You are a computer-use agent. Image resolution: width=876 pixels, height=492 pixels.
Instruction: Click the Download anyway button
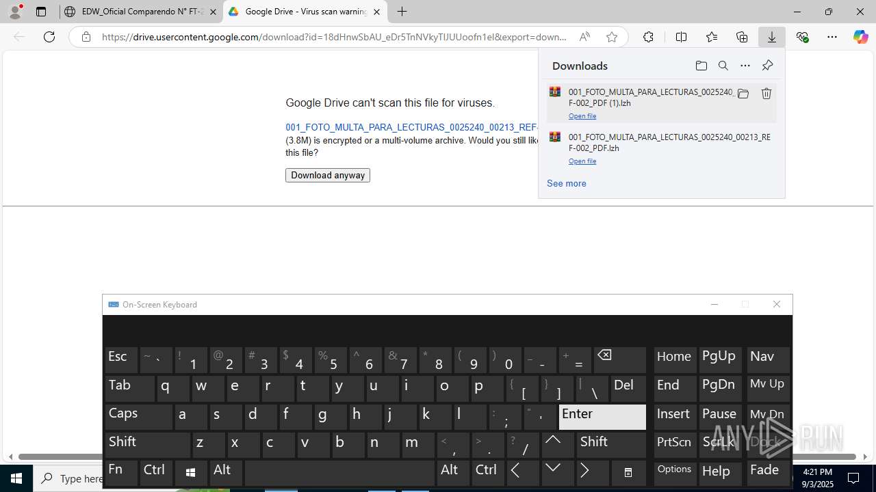point(328,176)
